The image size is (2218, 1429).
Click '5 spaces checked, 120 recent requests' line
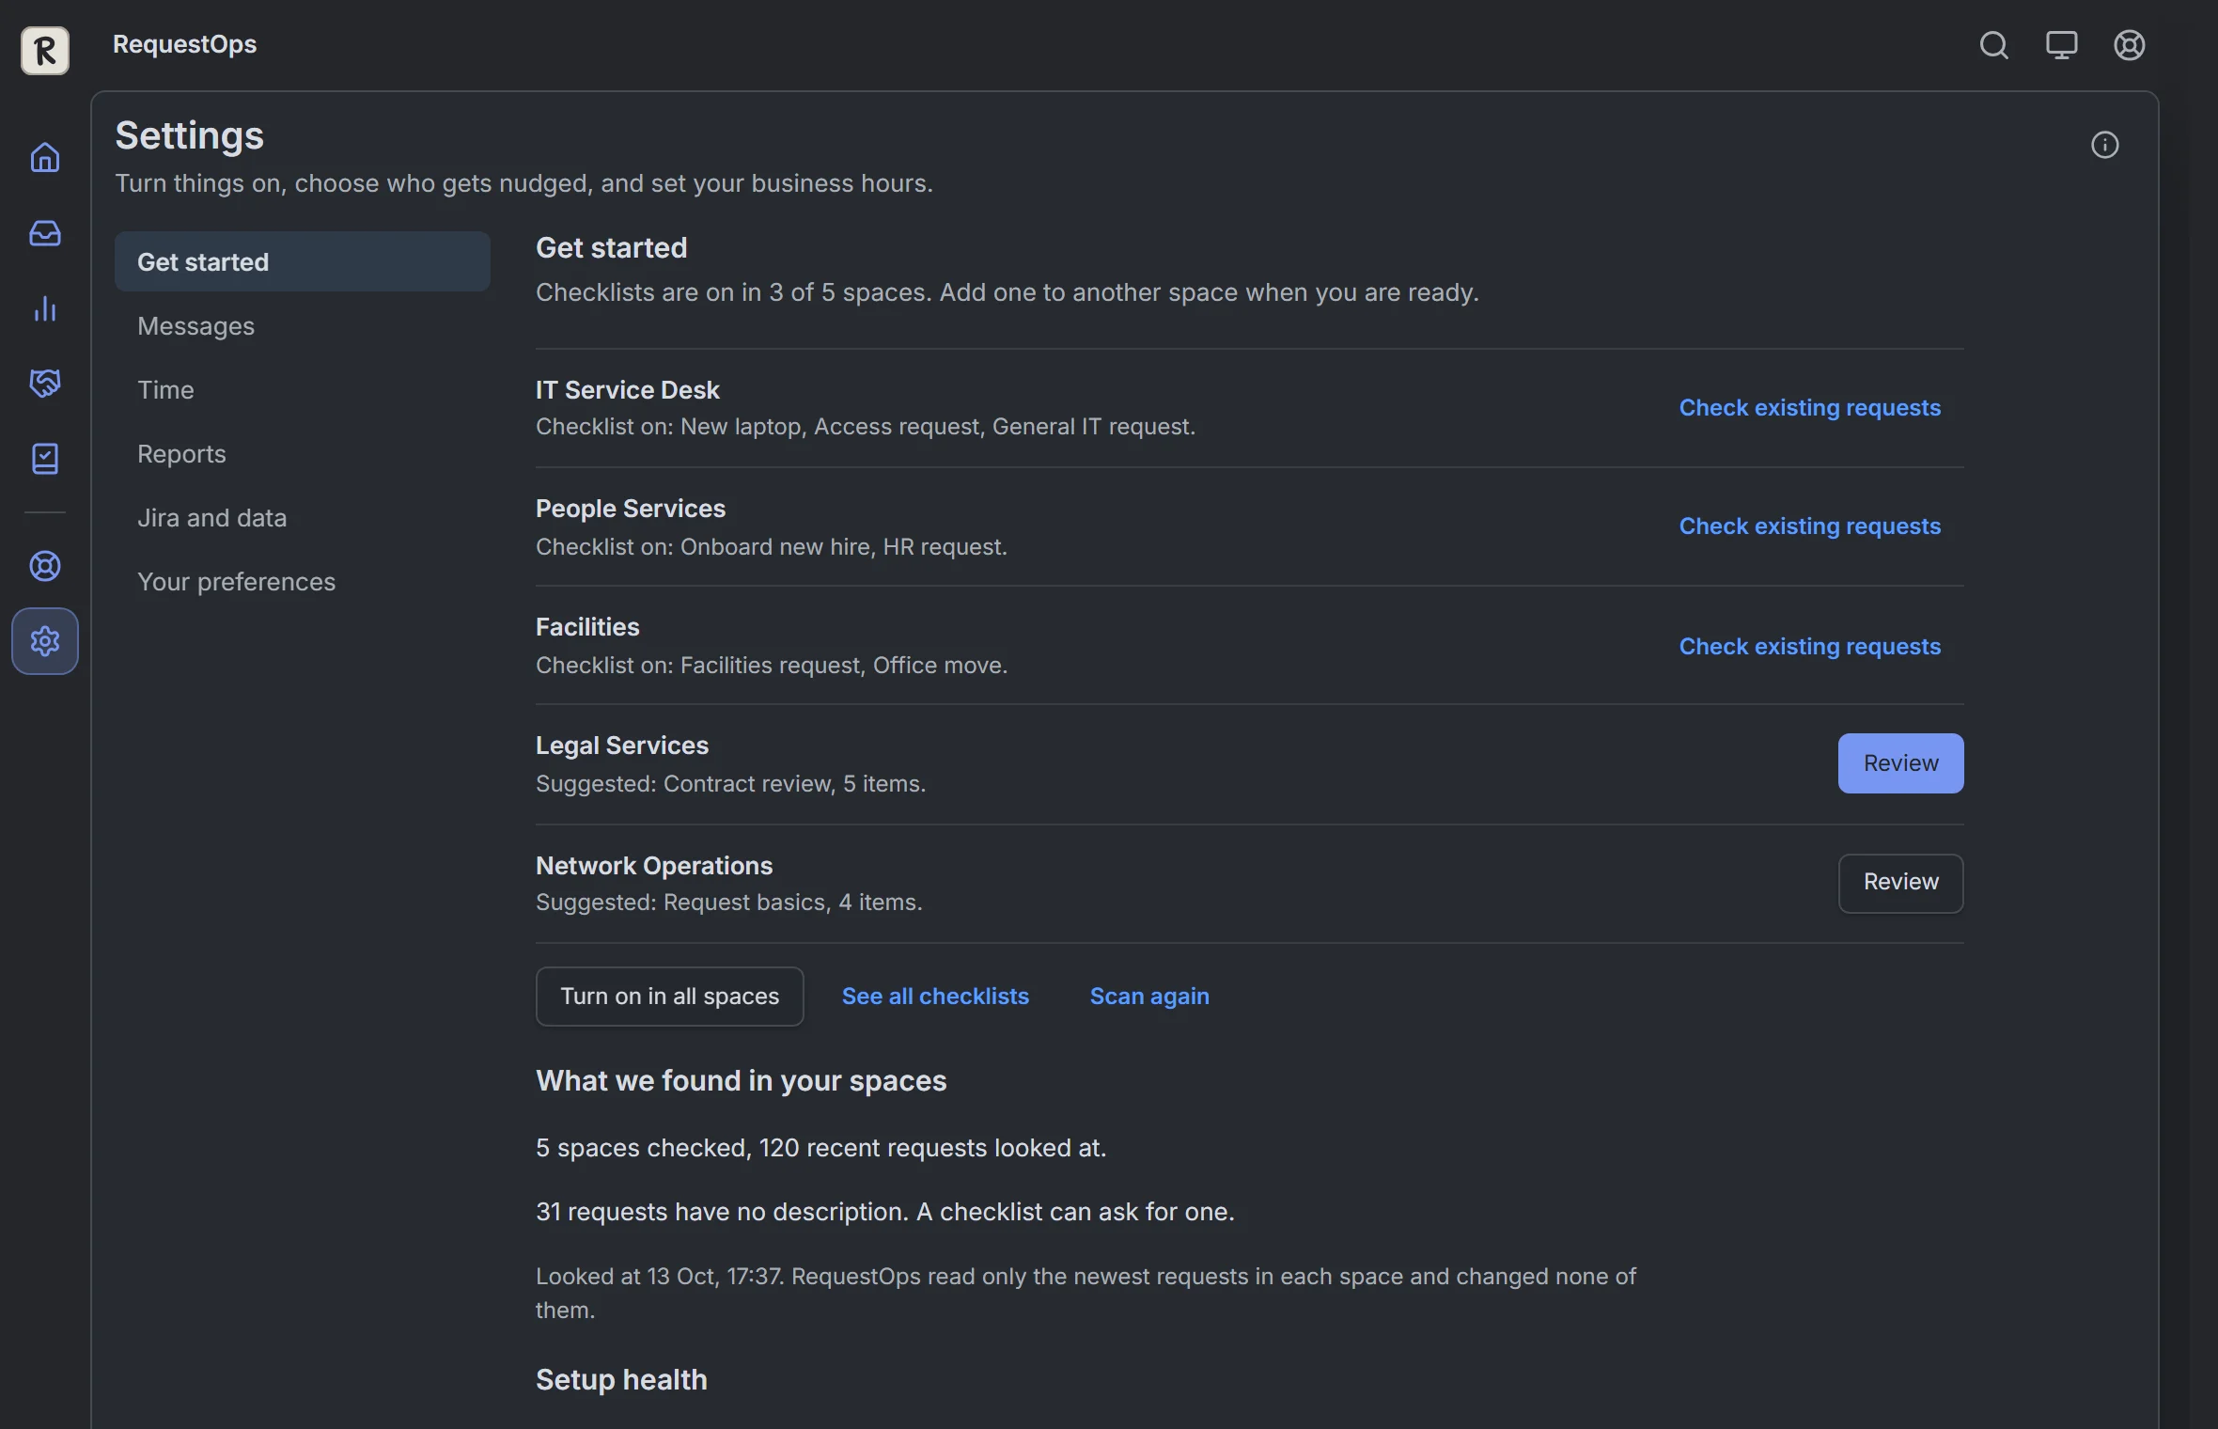(x=820, y=1147)
